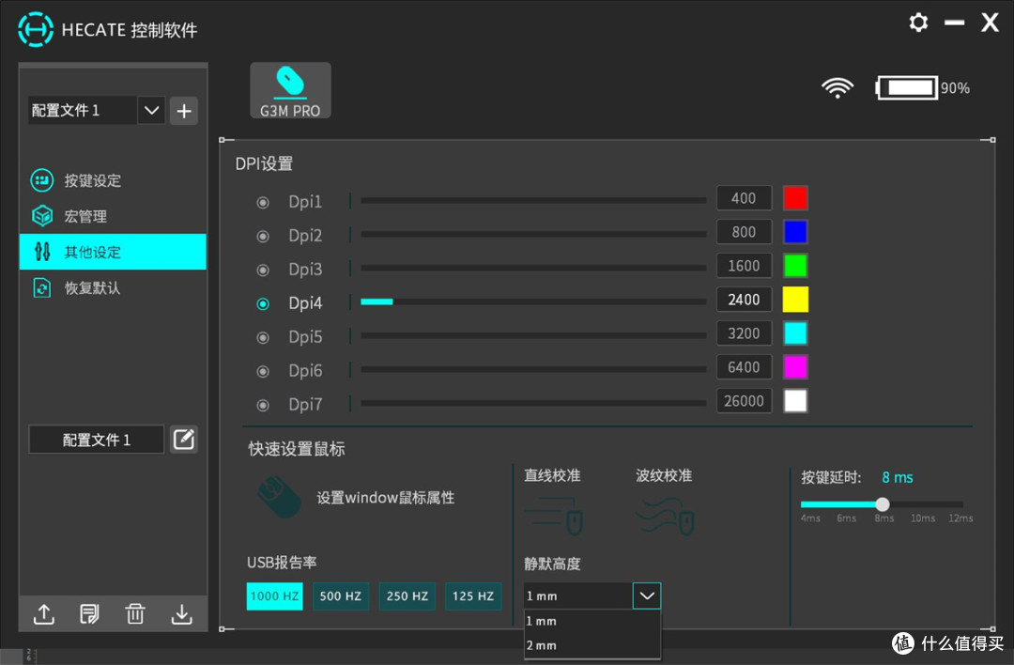Select the Dpi7 radio button
Image resolution: width=1014 pixels, height=665 pixels.
click(263, 405)
